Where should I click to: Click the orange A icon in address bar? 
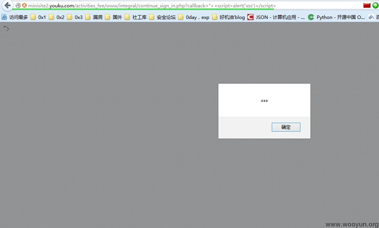pos(24,5)
